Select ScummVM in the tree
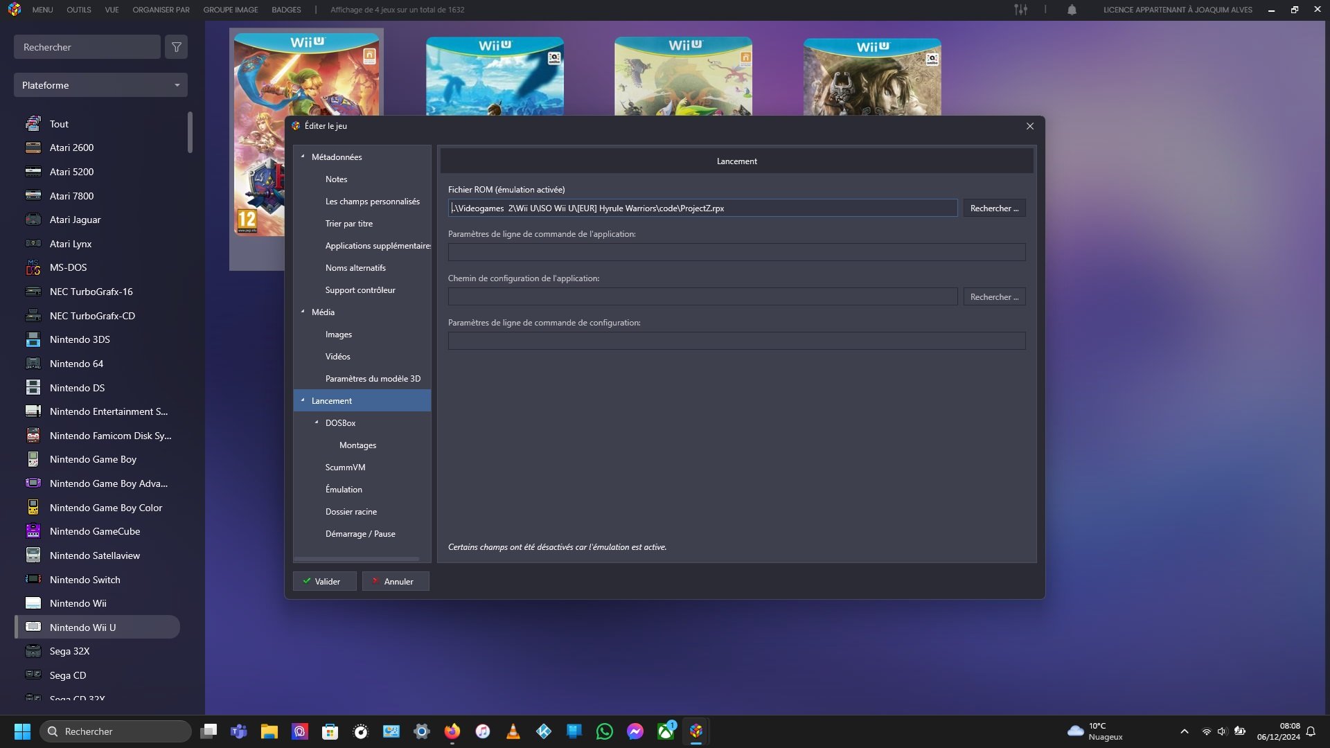The width and height of the screenshot is (1330, 748). (x=345, y=467)
